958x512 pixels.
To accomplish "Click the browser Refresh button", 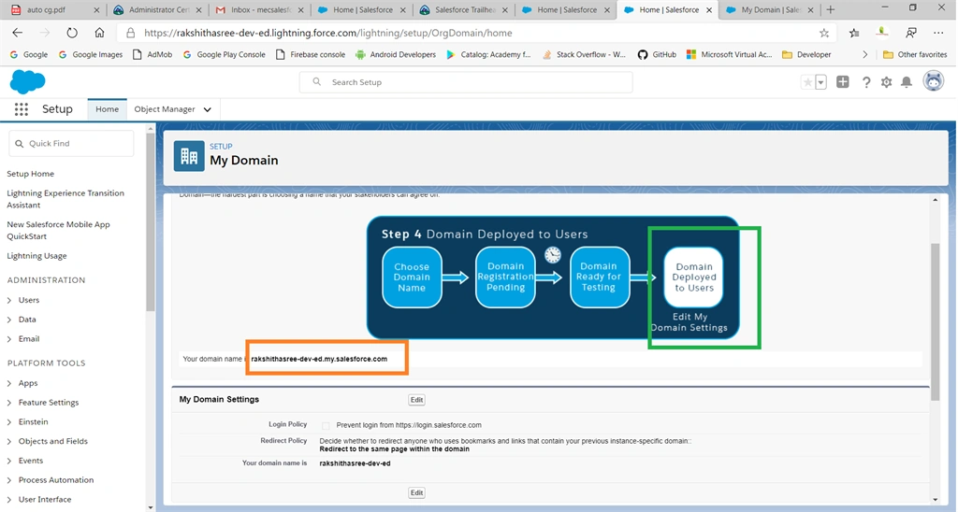I will (72, 33).
